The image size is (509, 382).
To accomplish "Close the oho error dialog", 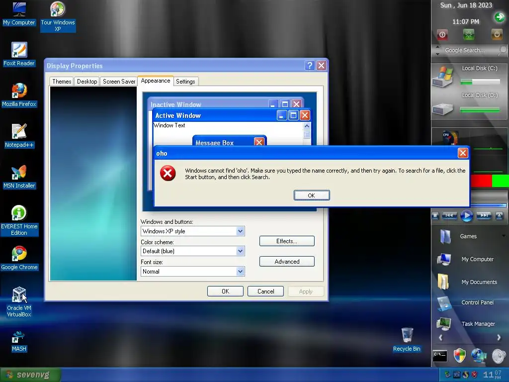I will click(463, 153).
